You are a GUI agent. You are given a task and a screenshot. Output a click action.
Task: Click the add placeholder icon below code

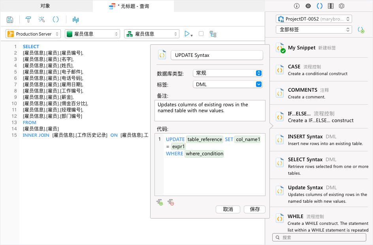coord(160,202)
